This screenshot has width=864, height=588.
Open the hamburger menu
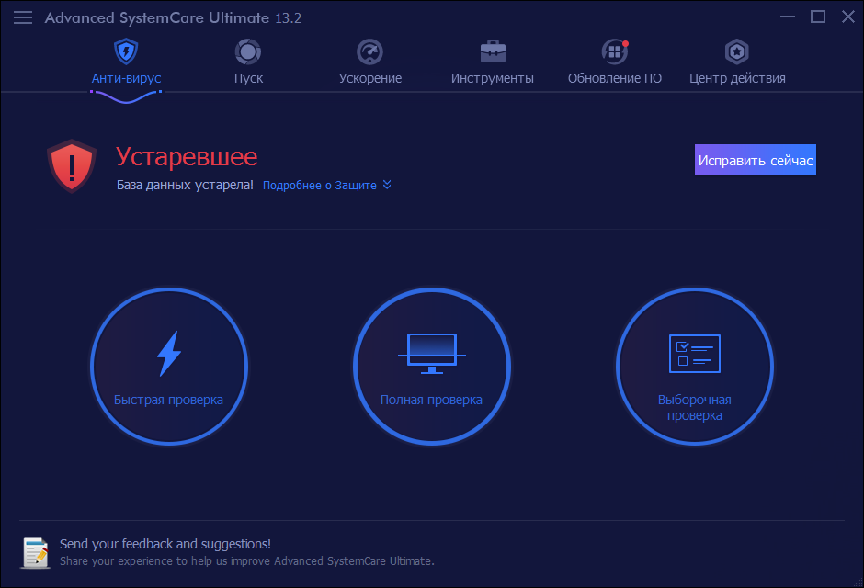(22, 17)
